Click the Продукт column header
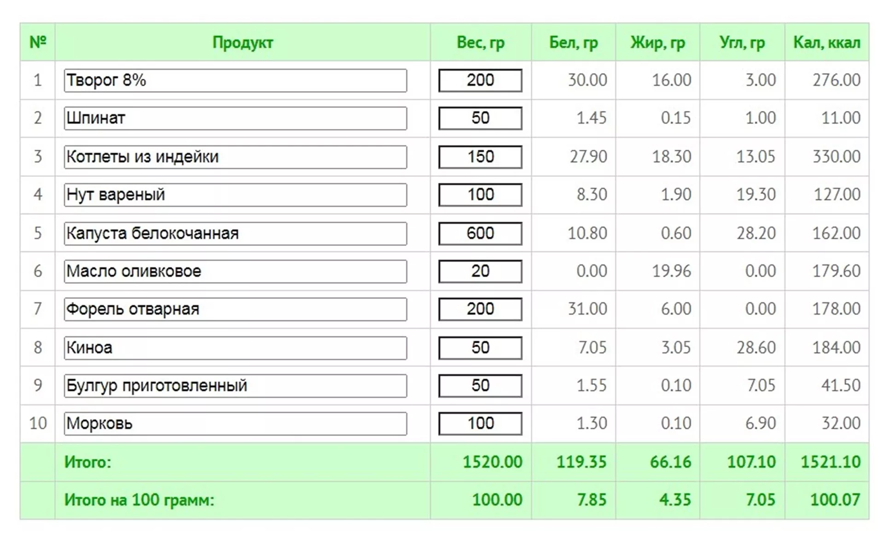Image resolution: width=884 pixels, height=537 pixels. click(243, 42)
